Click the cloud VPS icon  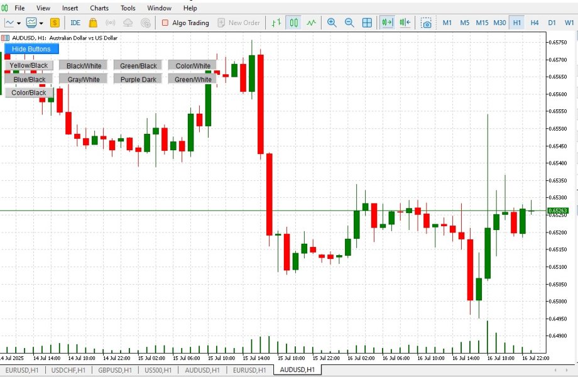[128, 23]
